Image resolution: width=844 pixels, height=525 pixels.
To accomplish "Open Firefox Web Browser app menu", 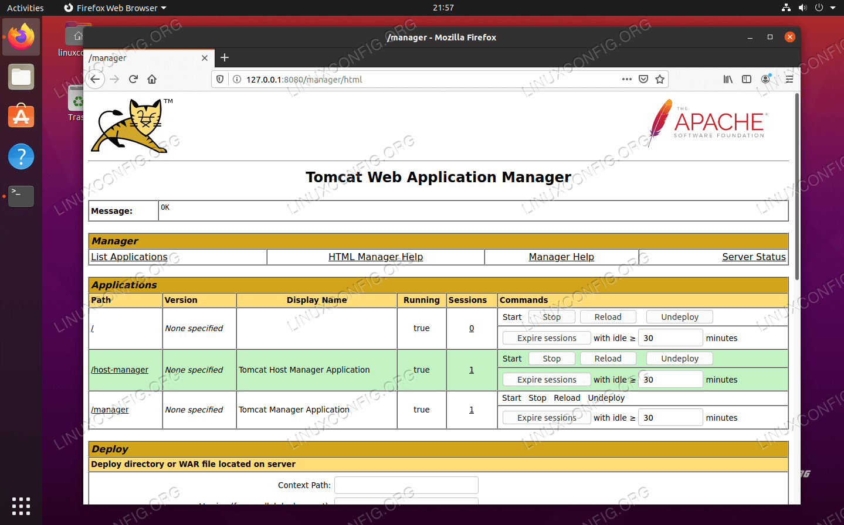I will 116,8.
